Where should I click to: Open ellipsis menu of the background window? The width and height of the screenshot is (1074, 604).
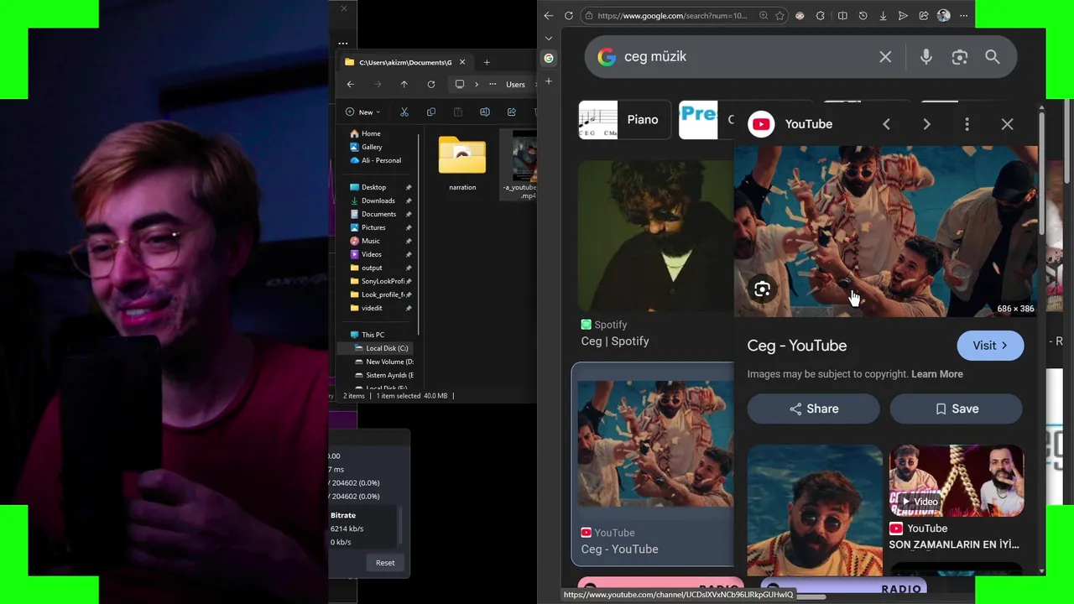(342, 43)
